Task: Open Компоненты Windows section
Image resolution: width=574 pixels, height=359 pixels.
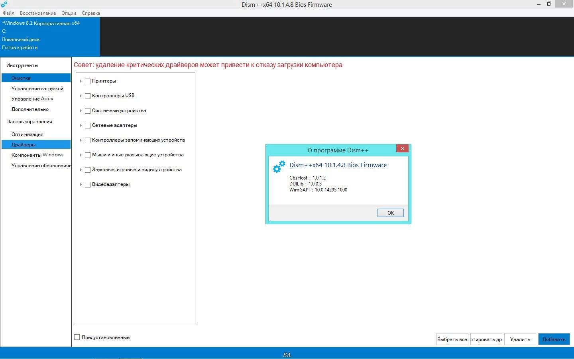Action: coord(36,155)
